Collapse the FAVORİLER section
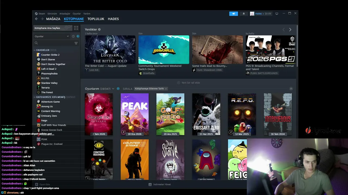Viewport: 348px width, 195px height. click(x=35, y=50)
